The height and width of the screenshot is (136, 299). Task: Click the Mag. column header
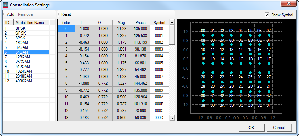coord(122,23)
